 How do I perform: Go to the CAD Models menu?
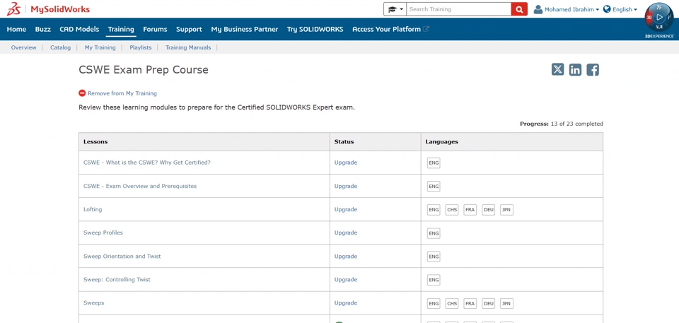coord(79,29)
